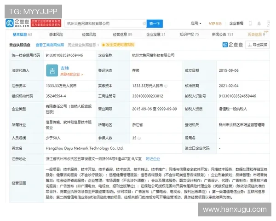This screenshot has width=276, height=221.
Task: Select the 实缴资本 value 1333.33万元人民币
Action: tap(148, 86)
